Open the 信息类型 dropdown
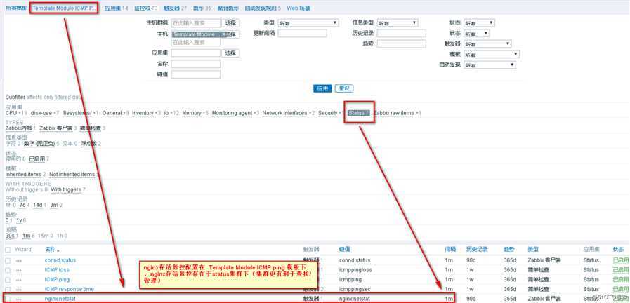Image resolution: width=630 pixels, height=303 pixels. 398,23
